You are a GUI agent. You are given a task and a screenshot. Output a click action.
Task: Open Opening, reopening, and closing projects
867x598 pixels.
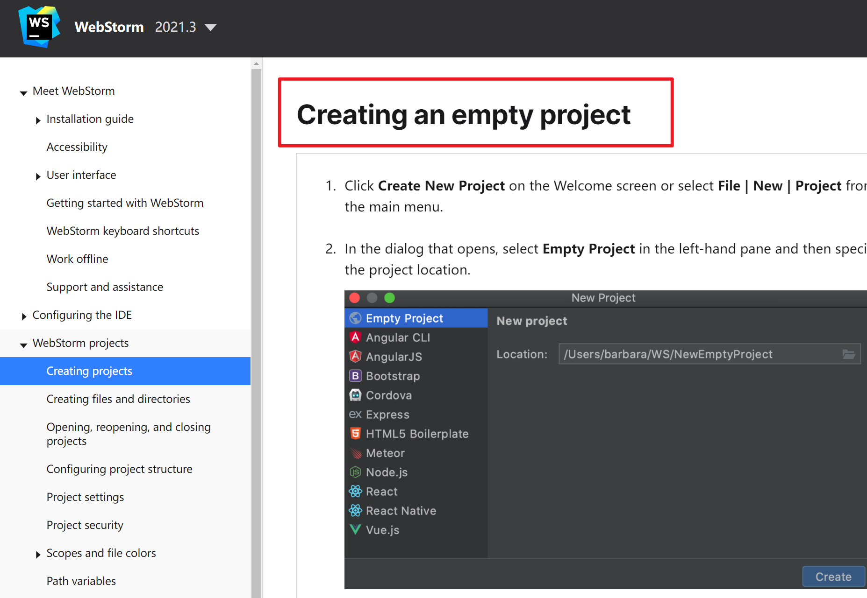click(x=129, y=434)
